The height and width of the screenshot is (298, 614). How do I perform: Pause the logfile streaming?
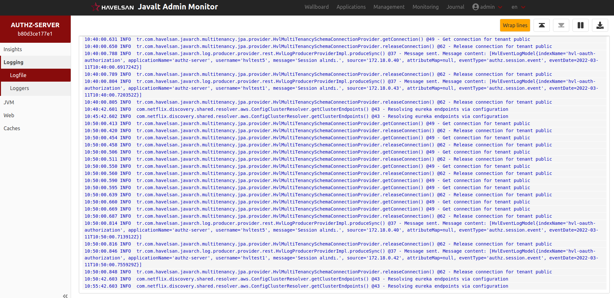click(581, 25)
